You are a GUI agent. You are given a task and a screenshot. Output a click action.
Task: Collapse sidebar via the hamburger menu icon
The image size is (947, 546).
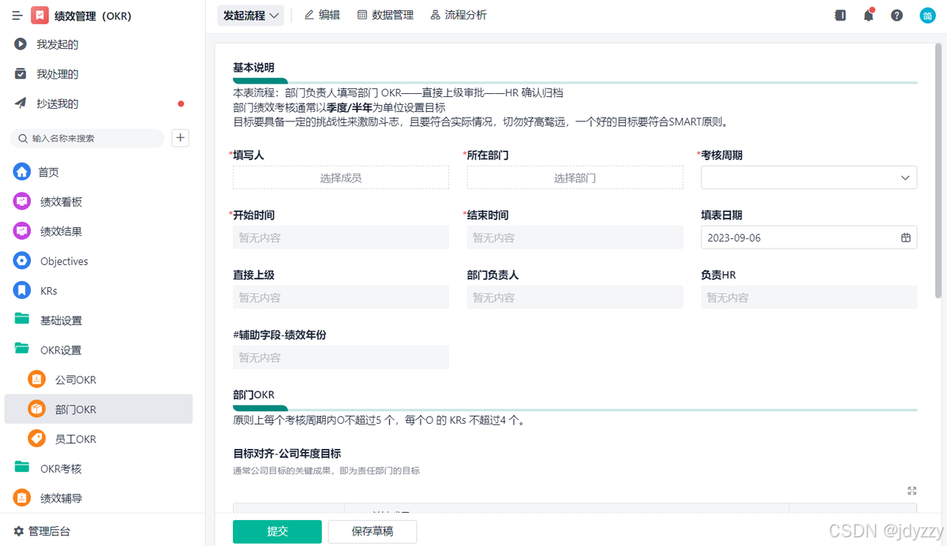tap(17, 16)
